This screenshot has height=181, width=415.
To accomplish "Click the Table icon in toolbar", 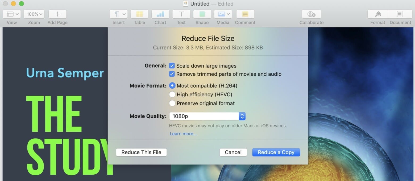I will (139, 14).
